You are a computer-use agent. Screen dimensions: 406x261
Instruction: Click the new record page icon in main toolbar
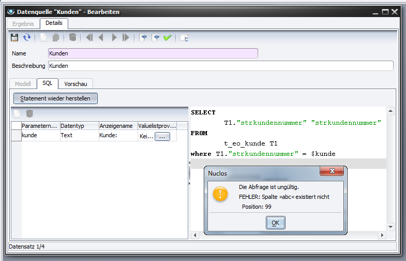pyautogui.click(x=43, y=38)
